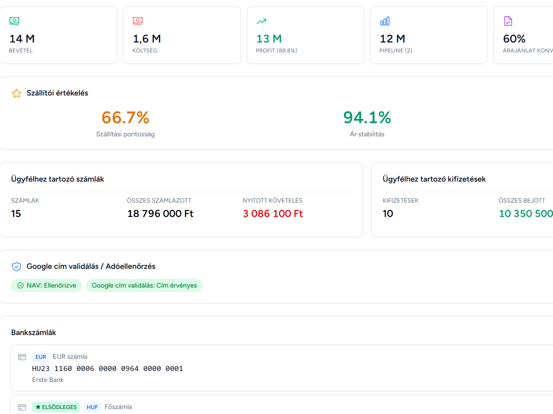This screenshot has height=414, width=553.
Task: Click the 13 M profit value
Action: 269,39
